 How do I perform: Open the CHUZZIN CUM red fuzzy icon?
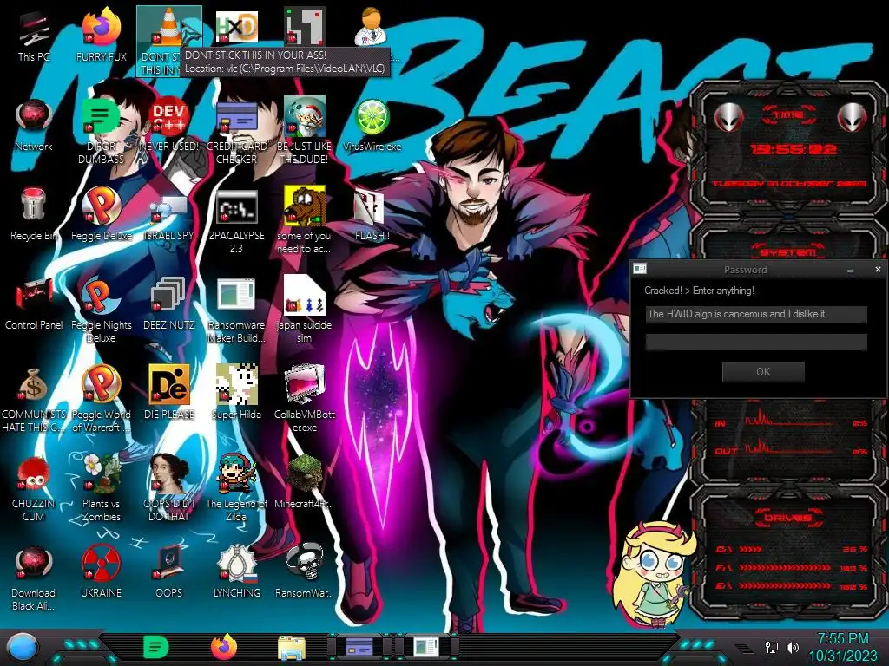pyautogui.click(x=34, y=489)
